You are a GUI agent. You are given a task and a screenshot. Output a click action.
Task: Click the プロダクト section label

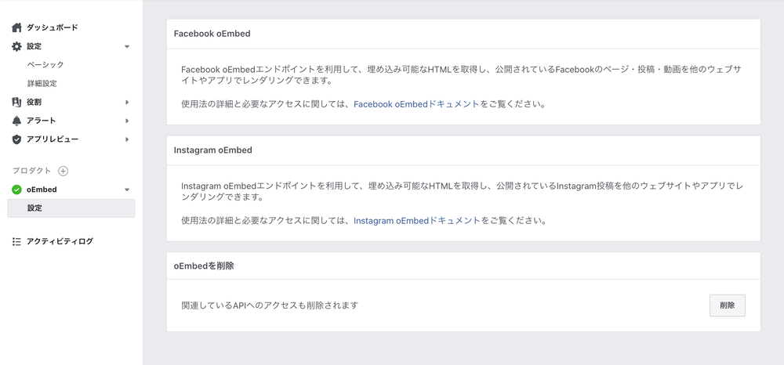(31, 171)
